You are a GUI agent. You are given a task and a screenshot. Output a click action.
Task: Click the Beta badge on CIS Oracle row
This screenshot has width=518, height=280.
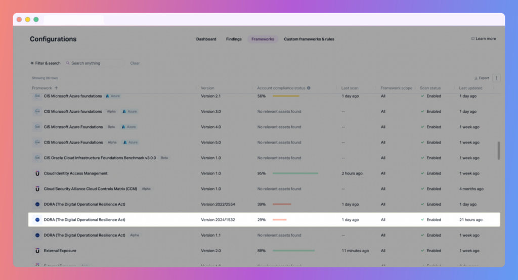(164, 158)
